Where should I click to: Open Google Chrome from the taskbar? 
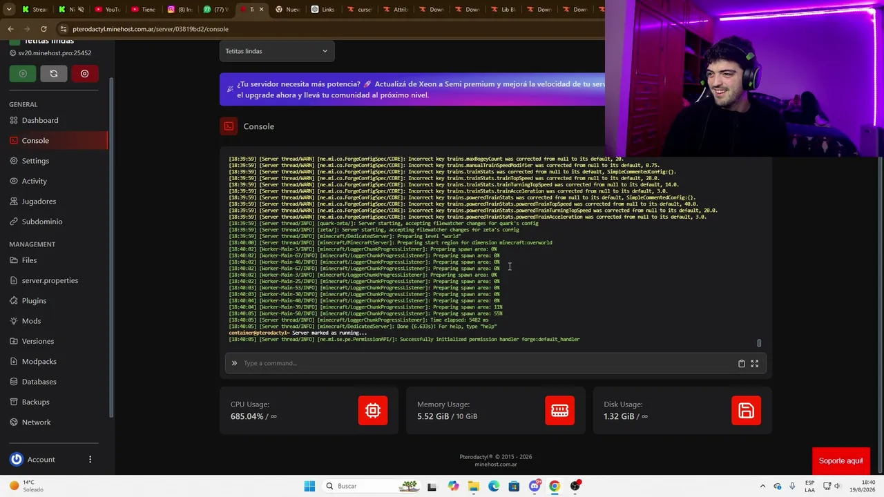click(555, 486)
